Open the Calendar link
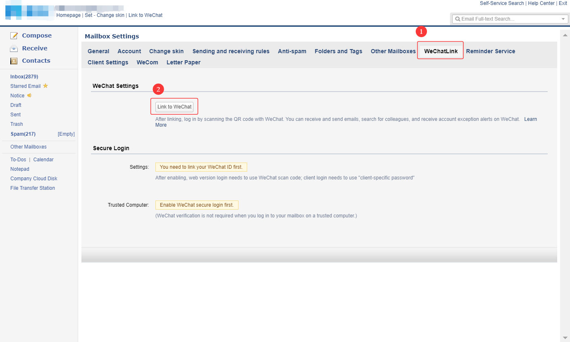 click(x=43, y=160)
